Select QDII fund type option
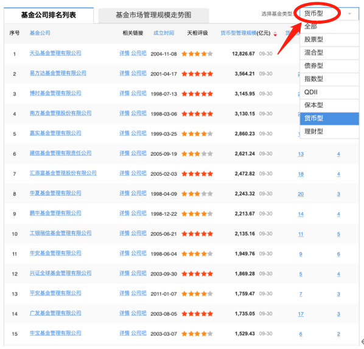The height and width of the screenshot is (349, 364). pos(329,92)
